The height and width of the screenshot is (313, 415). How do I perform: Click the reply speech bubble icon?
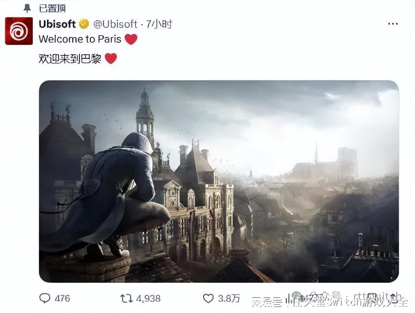(x=45, y=298)
